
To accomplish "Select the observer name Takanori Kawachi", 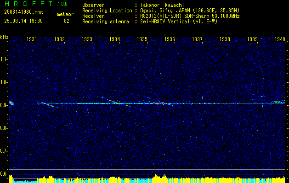I will [162, 5].
